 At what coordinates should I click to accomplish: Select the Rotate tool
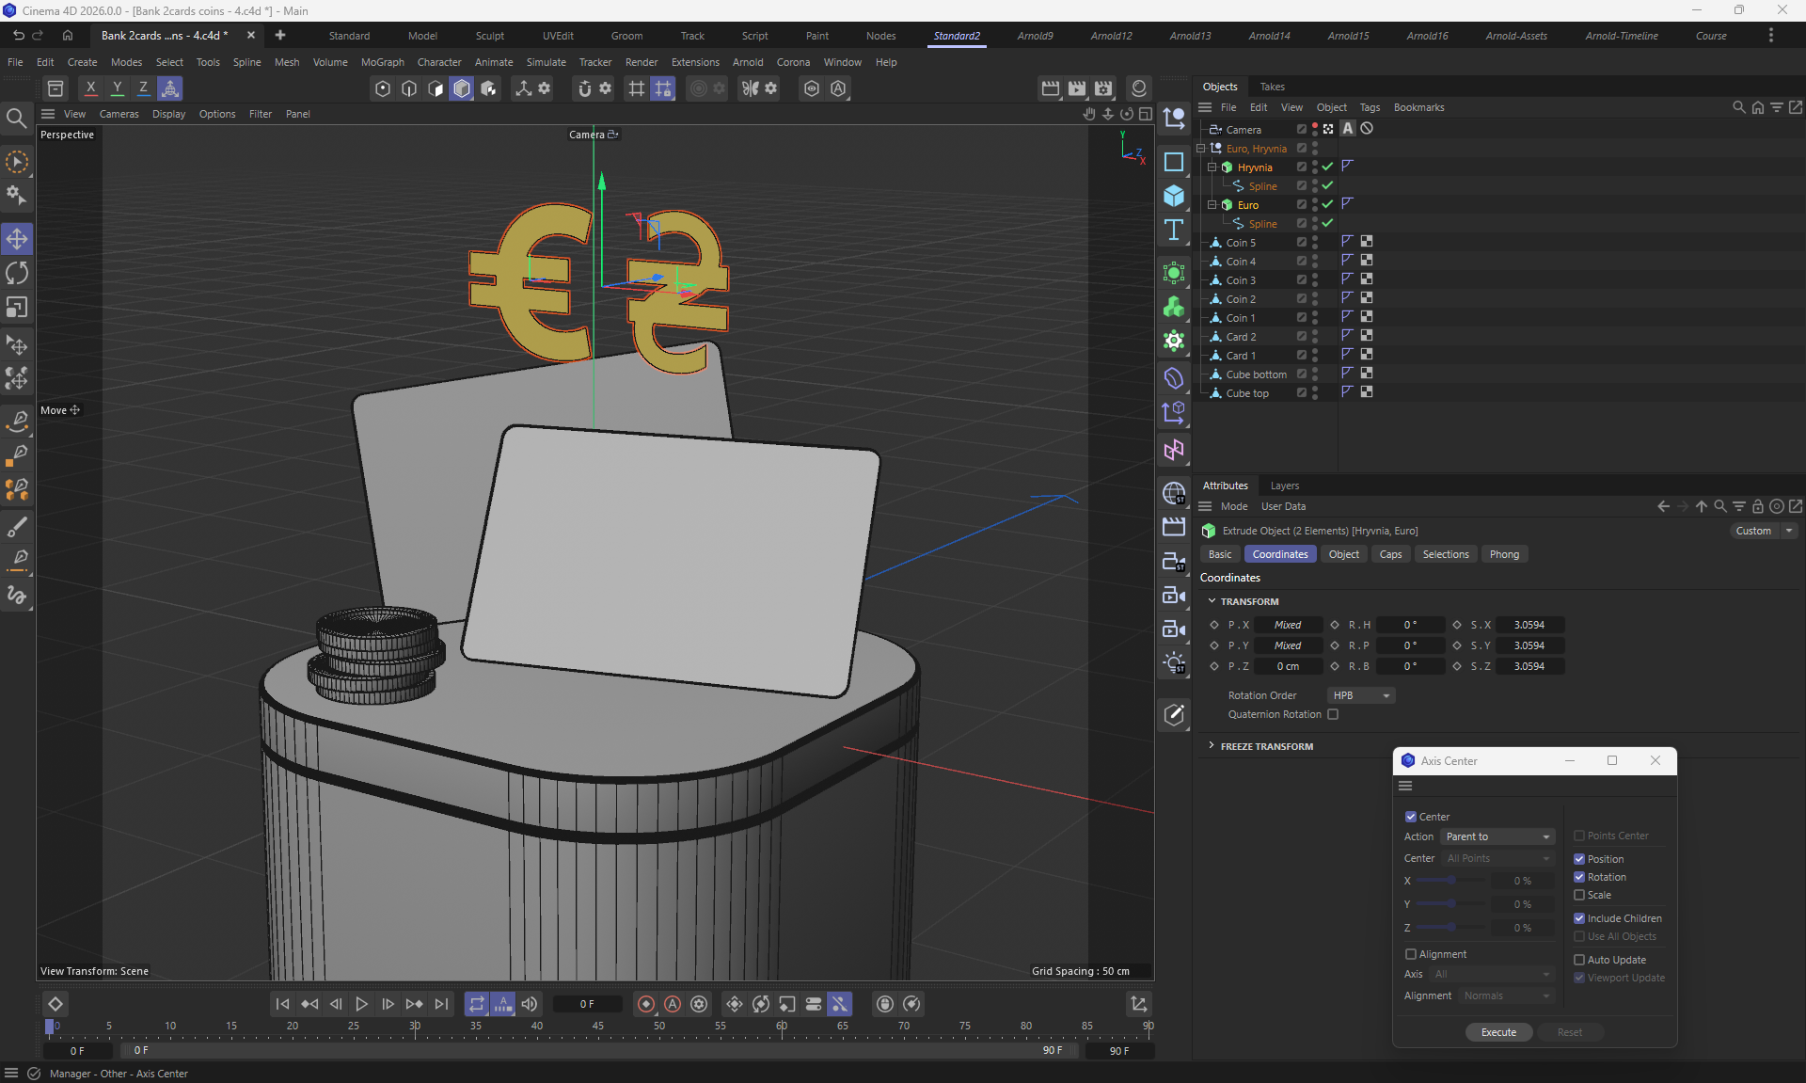[17, 273]
